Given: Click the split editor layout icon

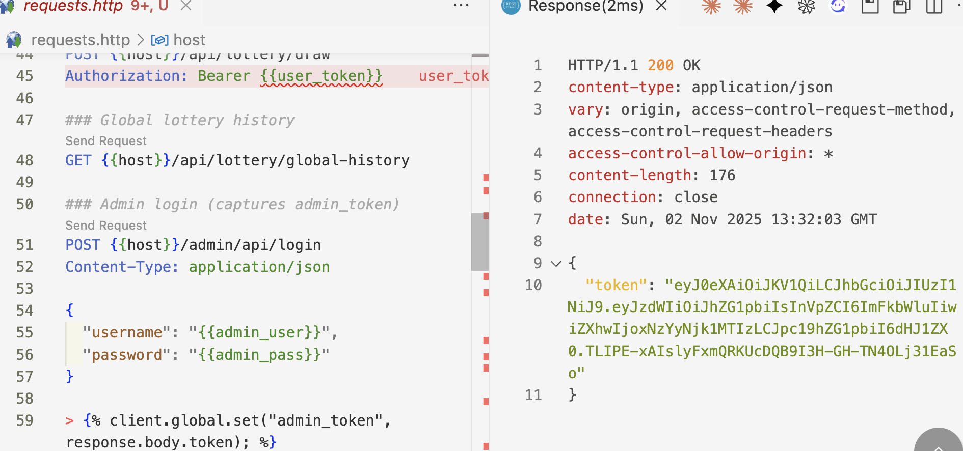Looking at the screenshot, I should point(933,6).
